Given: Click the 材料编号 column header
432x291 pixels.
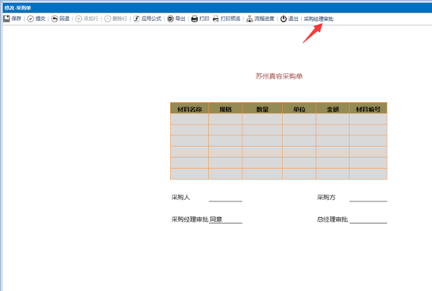Looking at the screenshot, I should [368, 108].
